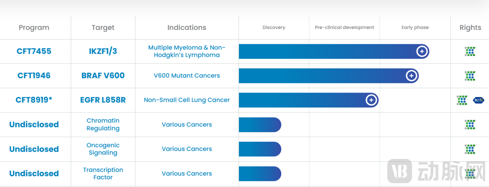Screen dimensions: 489x187
Task: Select the IKZF1/3 target text
Action: (x=103, y=51)
